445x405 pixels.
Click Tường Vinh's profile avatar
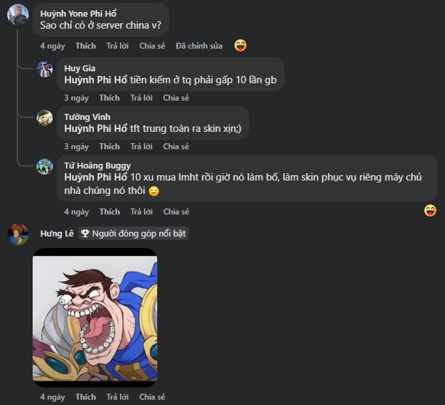[x=45, y=118]
